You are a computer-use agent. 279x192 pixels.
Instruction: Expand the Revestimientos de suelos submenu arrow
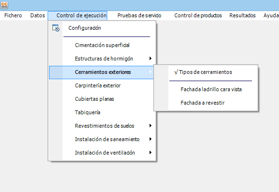[x=151, y=126]
